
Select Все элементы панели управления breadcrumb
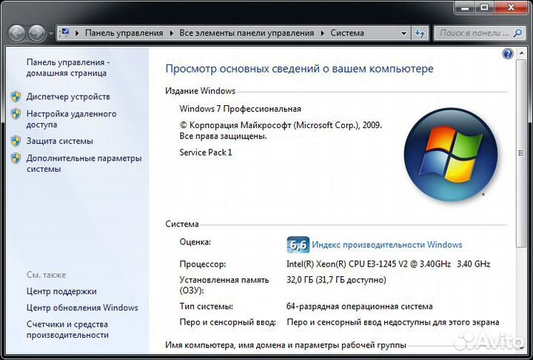(x=247, y=33)
